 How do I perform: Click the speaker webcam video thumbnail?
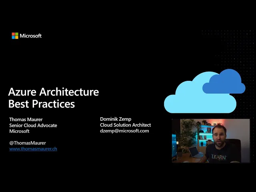pos(211,141)
